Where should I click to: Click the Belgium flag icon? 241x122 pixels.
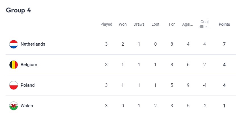click(x=14, y=65)
